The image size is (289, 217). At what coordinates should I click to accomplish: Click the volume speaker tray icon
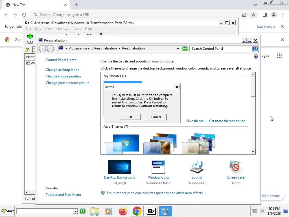261,211
